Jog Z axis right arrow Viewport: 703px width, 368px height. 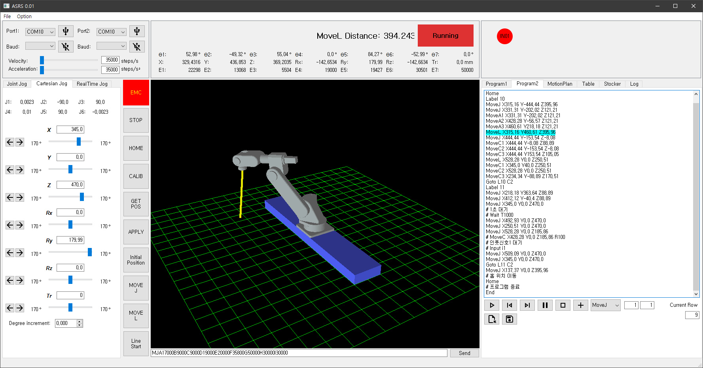coord(19,197)
